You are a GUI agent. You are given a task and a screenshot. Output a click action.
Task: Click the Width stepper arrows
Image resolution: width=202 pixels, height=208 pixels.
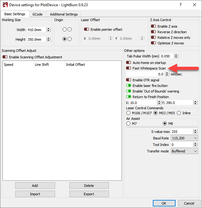tap(49, 29)
